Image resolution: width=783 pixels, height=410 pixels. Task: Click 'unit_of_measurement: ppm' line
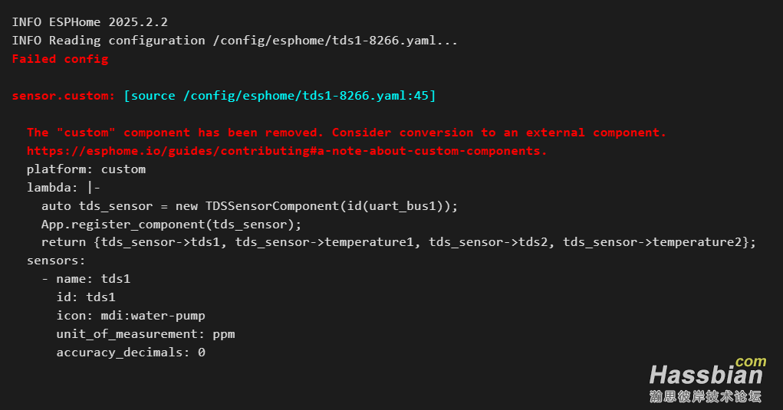pos(145,334)
